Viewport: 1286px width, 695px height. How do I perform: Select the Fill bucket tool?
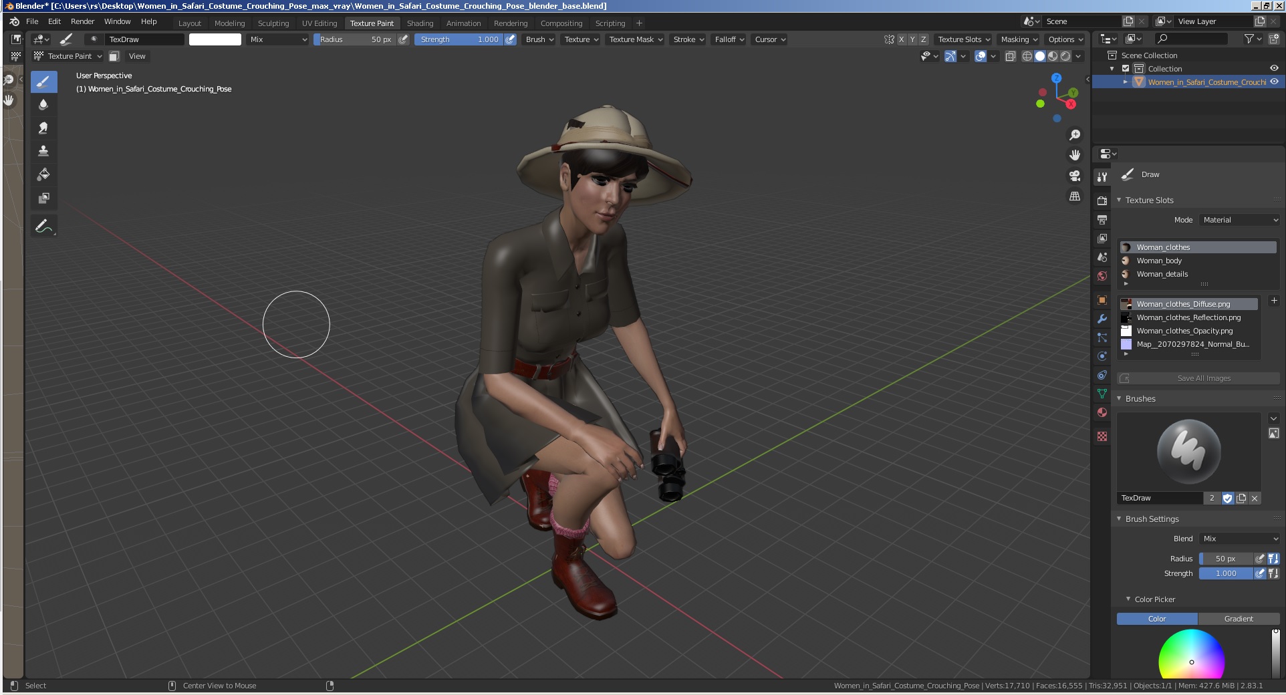[x=43, y=174]
